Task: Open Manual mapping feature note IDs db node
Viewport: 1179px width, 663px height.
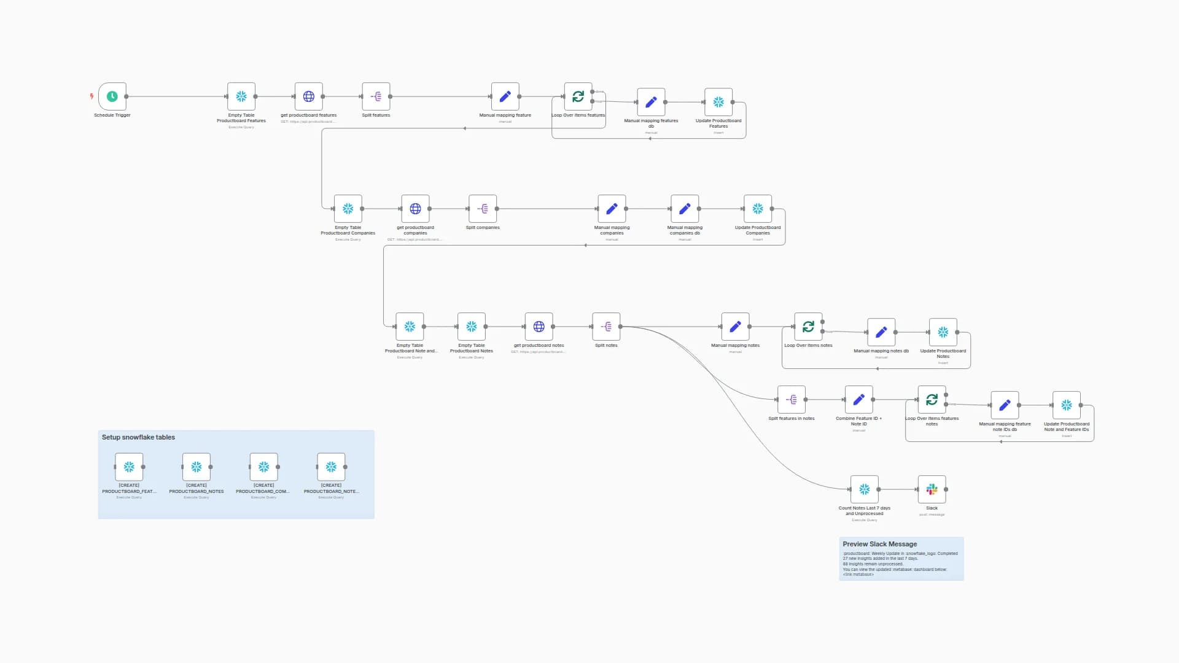Action: pos(1005,405)
